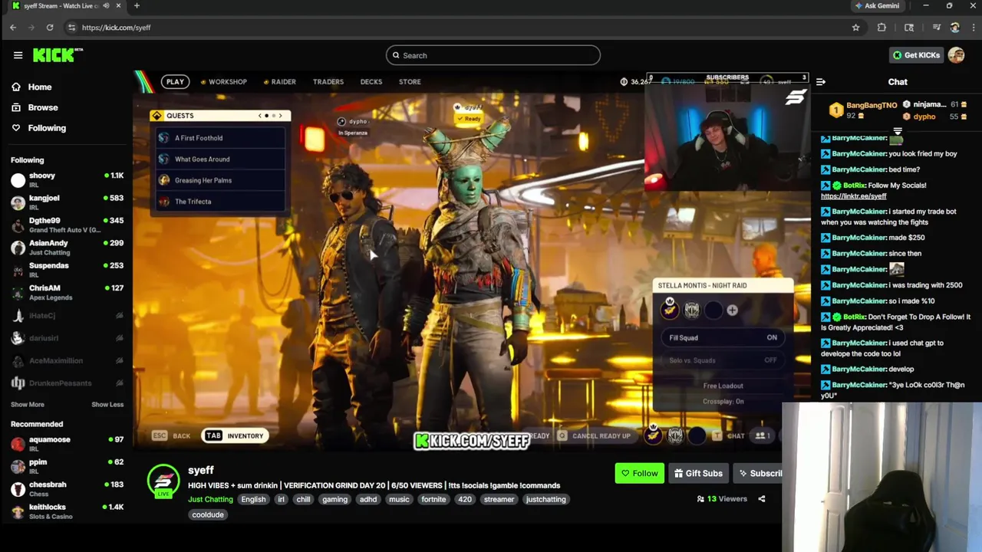Open user profile avatar menu
982x552 pixels.
tap(956, 55)
